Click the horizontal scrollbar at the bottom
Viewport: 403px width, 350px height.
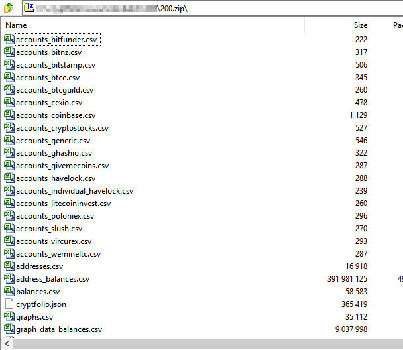coord(199,343)
